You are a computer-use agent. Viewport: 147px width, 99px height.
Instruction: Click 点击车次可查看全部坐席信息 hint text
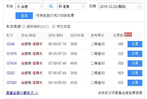click(x=120, y=93)
